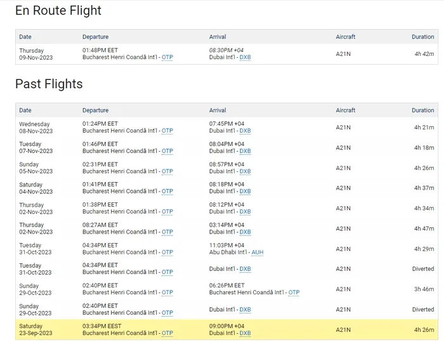Open the DXB link in the highlighted 23-Sep-2023 row
Screen dimensions: 444x342
pos(245,333)
